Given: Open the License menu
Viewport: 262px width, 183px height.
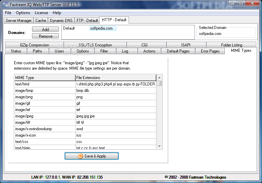Looking at the screenshot, I should [41, 13].
